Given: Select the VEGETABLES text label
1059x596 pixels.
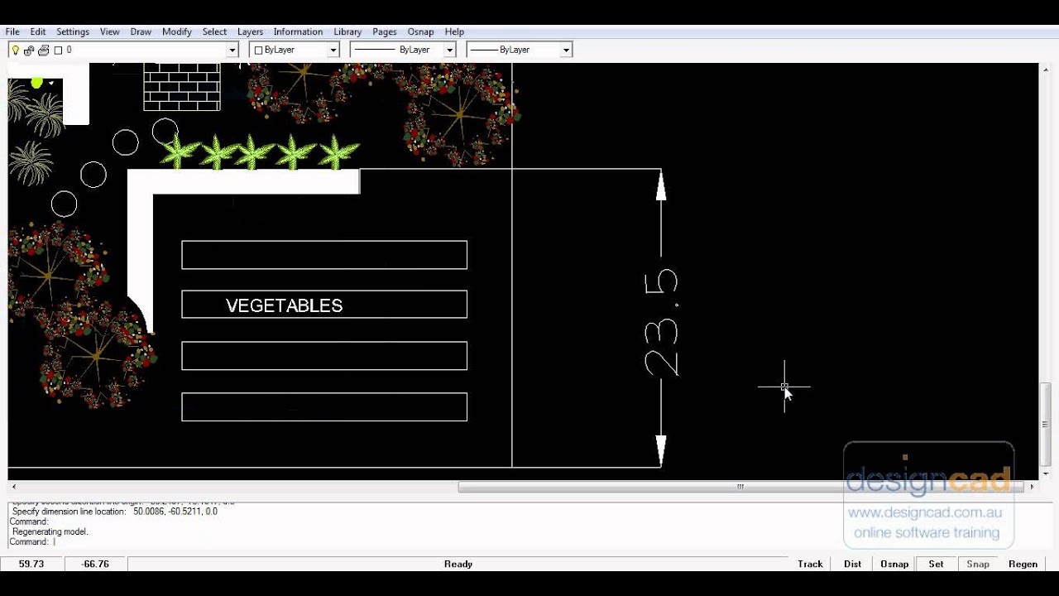Looking at the screenshot, I should click(284, 305).
